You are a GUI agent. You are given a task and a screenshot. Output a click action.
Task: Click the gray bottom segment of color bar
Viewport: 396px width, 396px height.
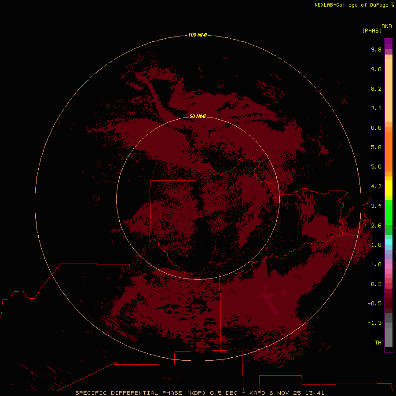pyautogui.click(x=389, y=335)
